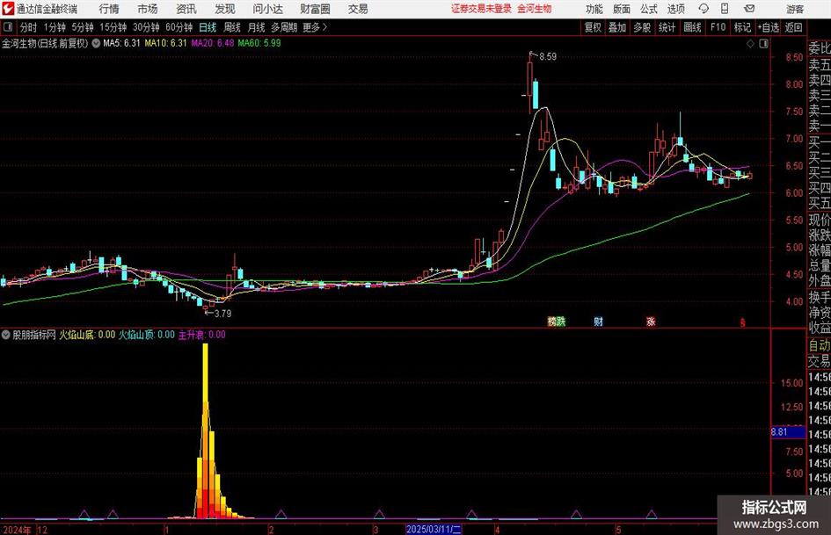Click the 标记 mark toolbar button
The image size is (831, 535).
[x=742, y=27]
